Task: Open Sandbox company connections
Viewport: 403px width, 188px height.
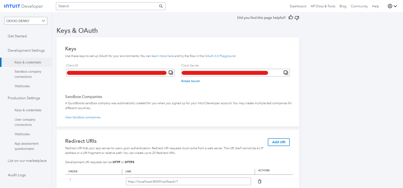Action: tap(28, 74)
